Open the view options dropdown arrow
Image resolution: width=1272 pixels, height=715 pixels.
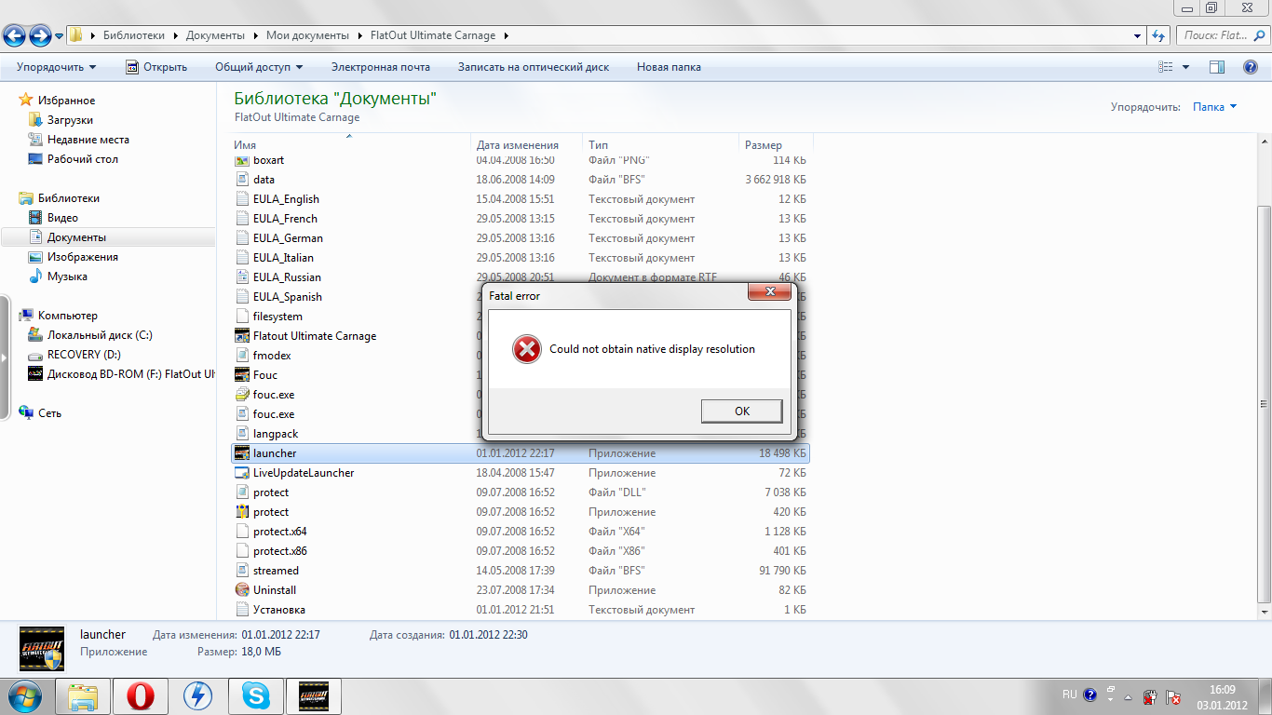1185,67
